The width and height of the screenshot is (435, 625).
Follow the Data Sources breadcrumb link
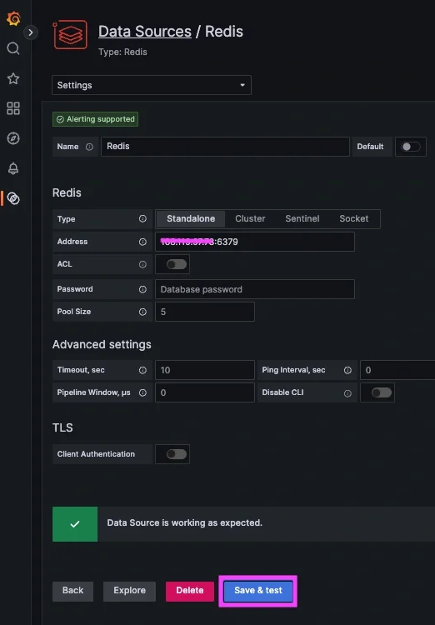point(145,32)
